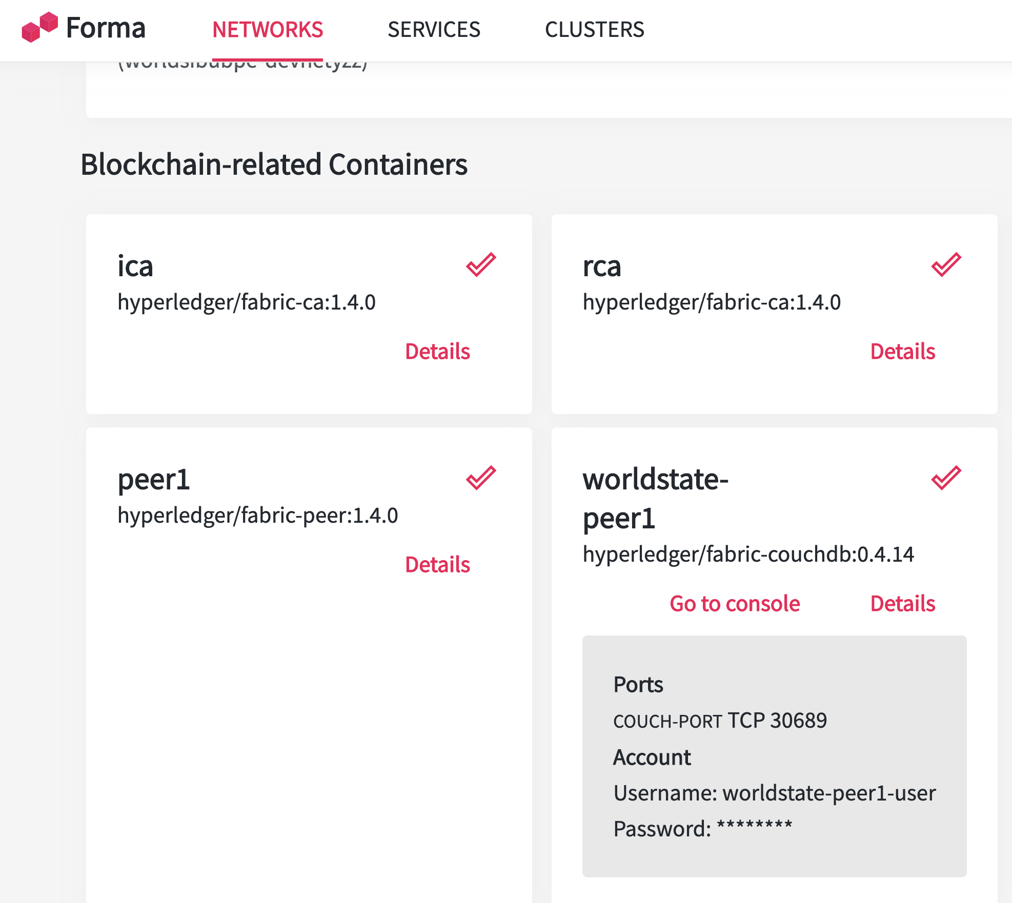
Task: Select ica image hyperledger/fabric-ca:1.4.0 text
Action: (x=247, y=302)
